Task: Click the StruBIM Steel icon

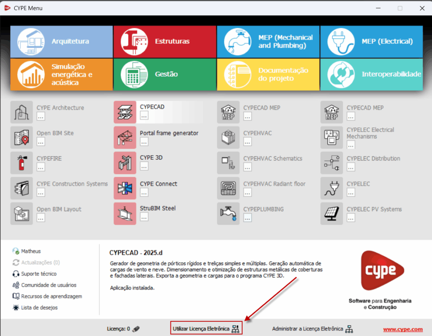Action: (x=125, y=213)
